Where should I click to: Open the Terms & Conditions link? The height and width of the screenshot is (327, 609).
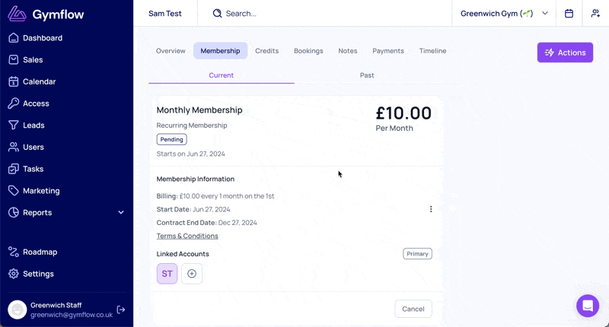point(187,236)
